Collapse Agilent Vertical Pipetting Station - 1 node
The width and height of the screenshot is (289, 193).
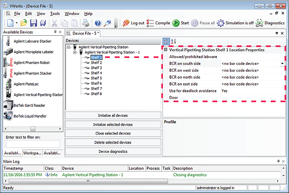[75, 52]
